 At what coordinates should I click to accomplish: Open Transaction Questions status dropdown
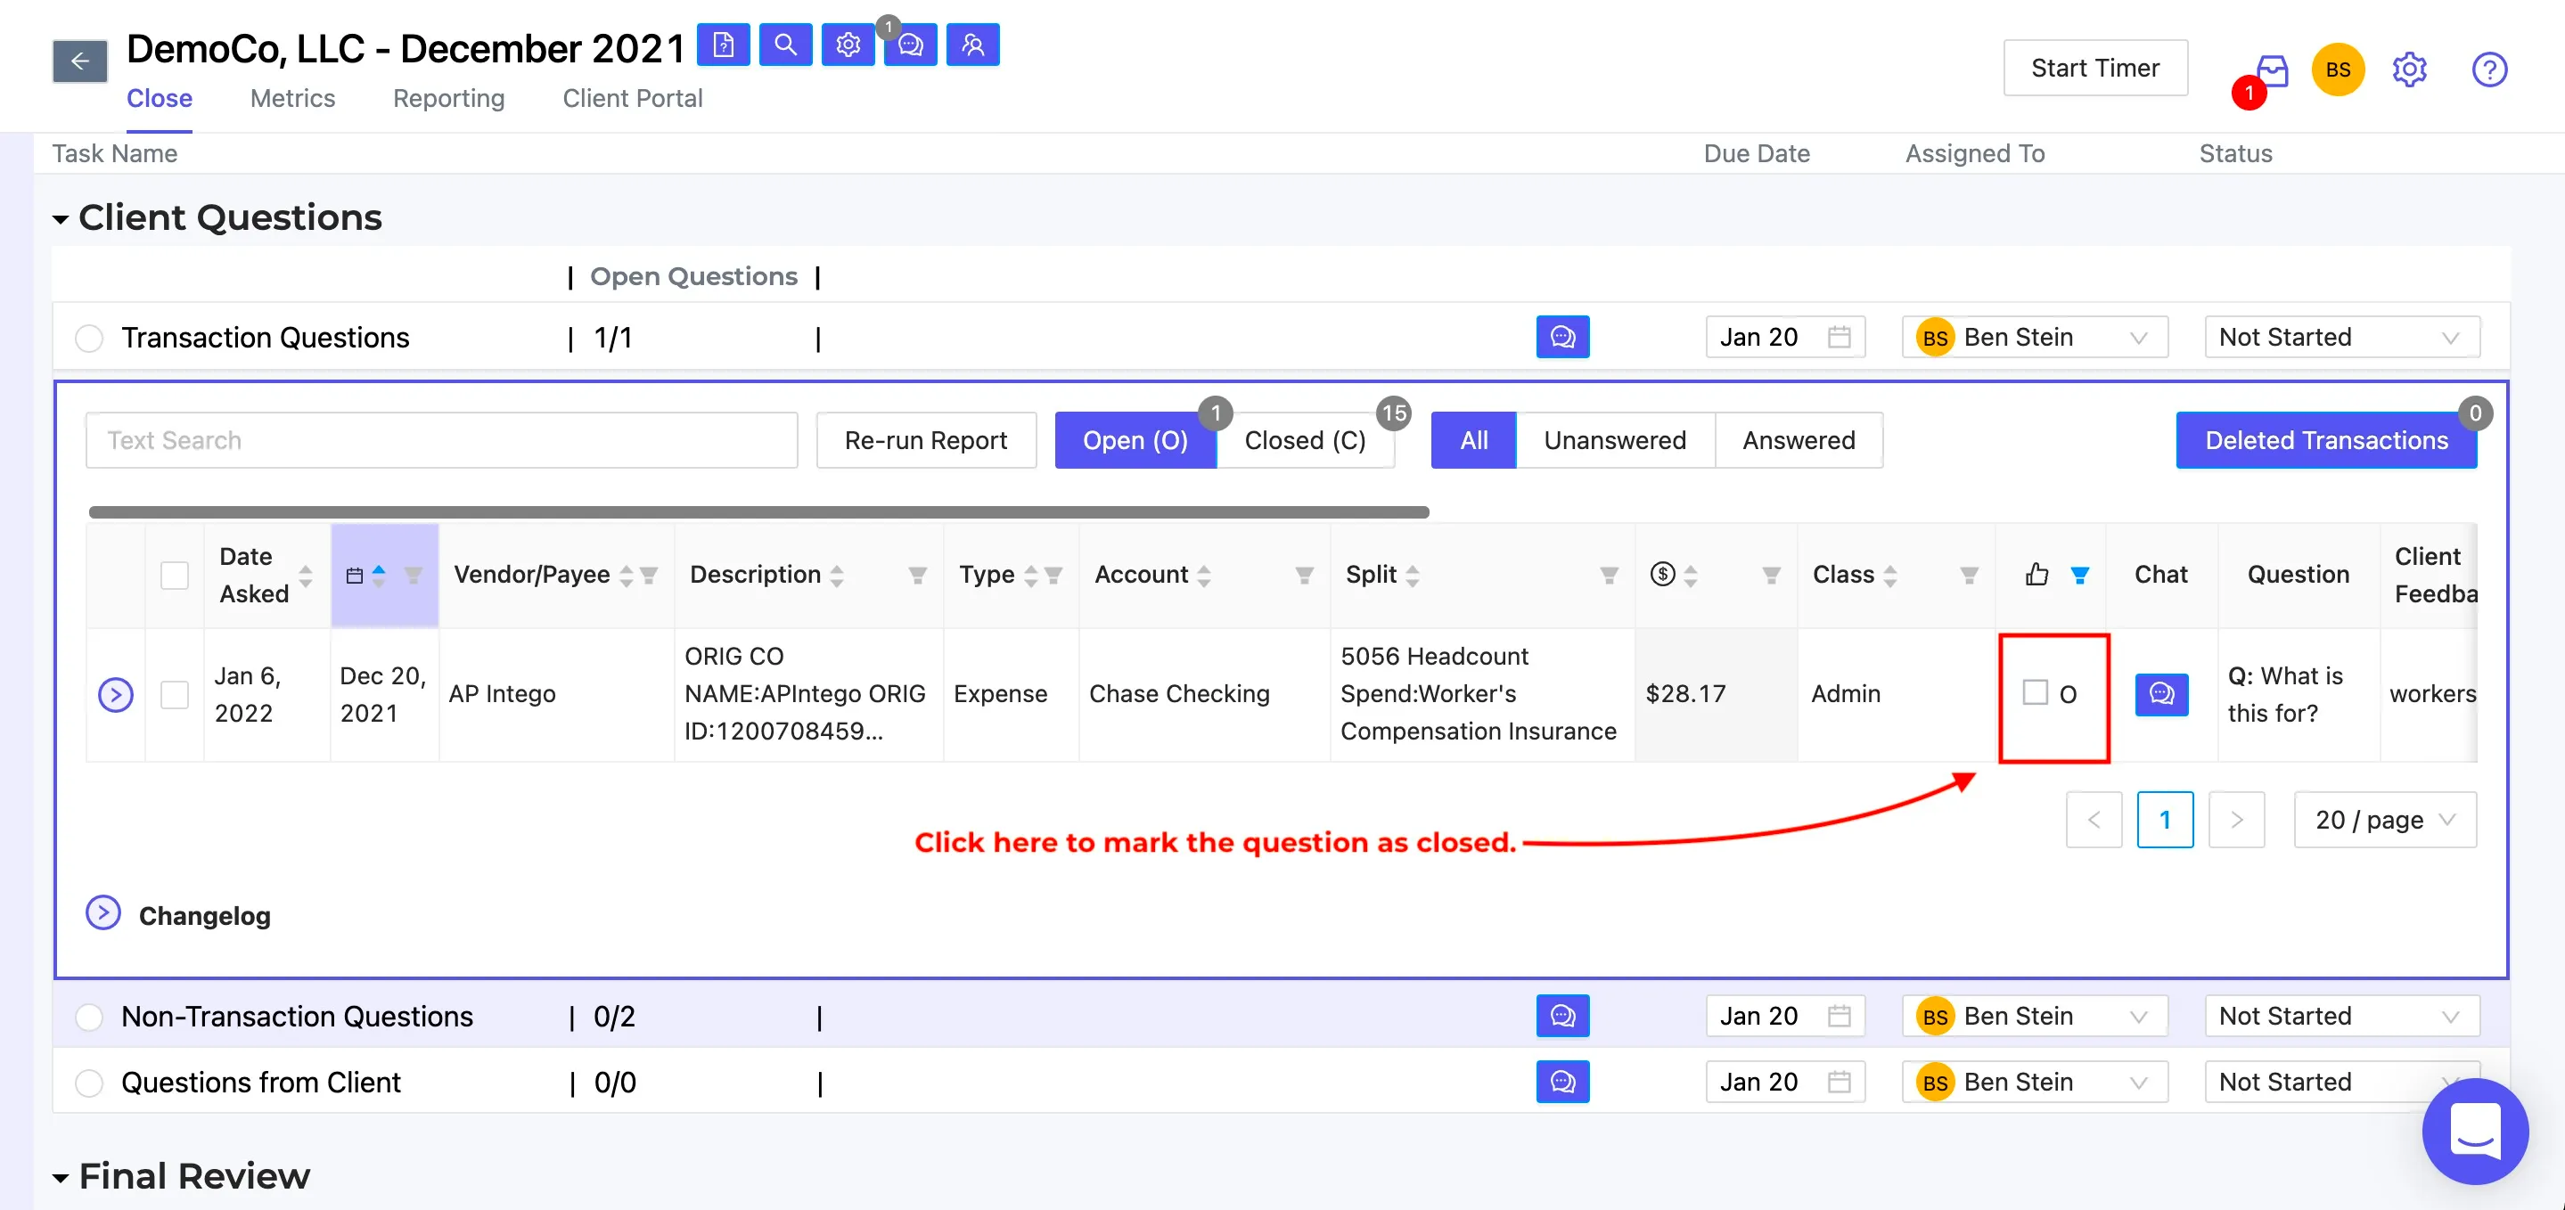coord(2342,337)
